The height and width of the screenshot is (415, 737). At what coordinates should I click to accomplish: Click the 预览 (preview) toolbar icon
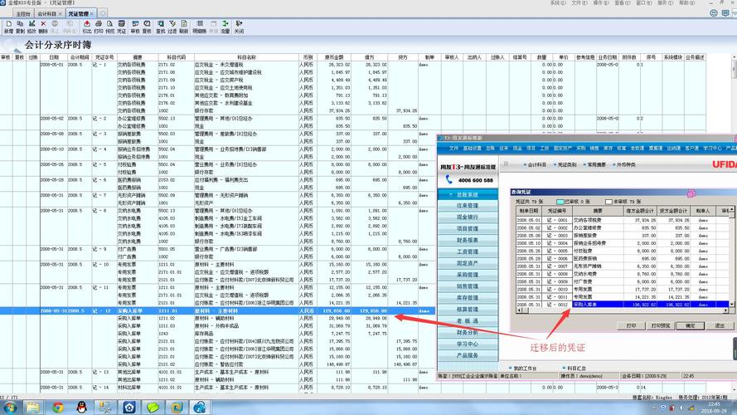(x=110, y=27)
